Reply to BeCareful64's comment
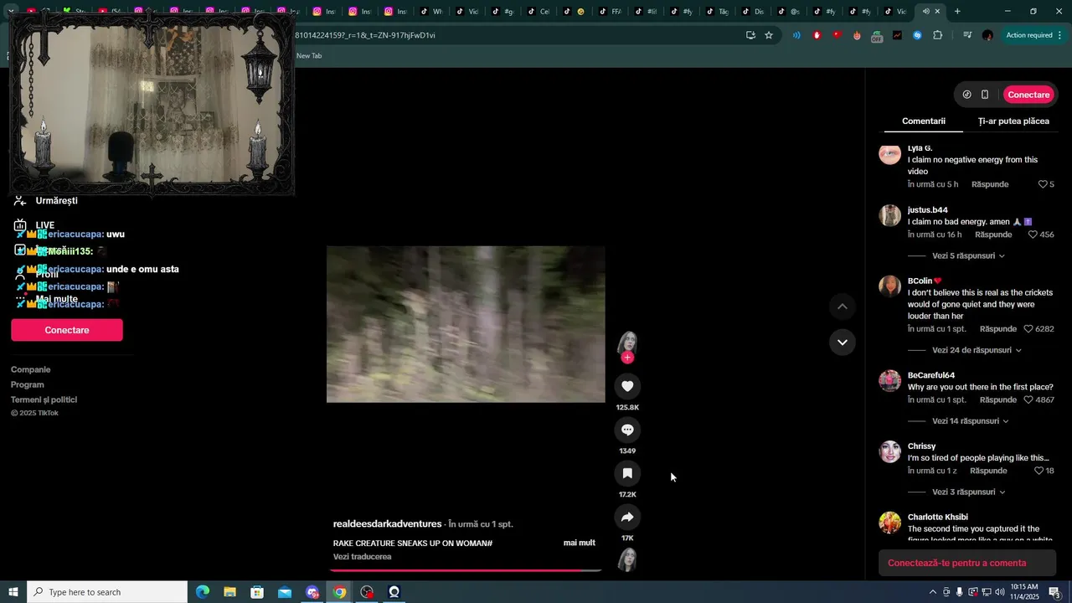The width and height of the screenshot is (1072, 603). click(x=998, y=400)
